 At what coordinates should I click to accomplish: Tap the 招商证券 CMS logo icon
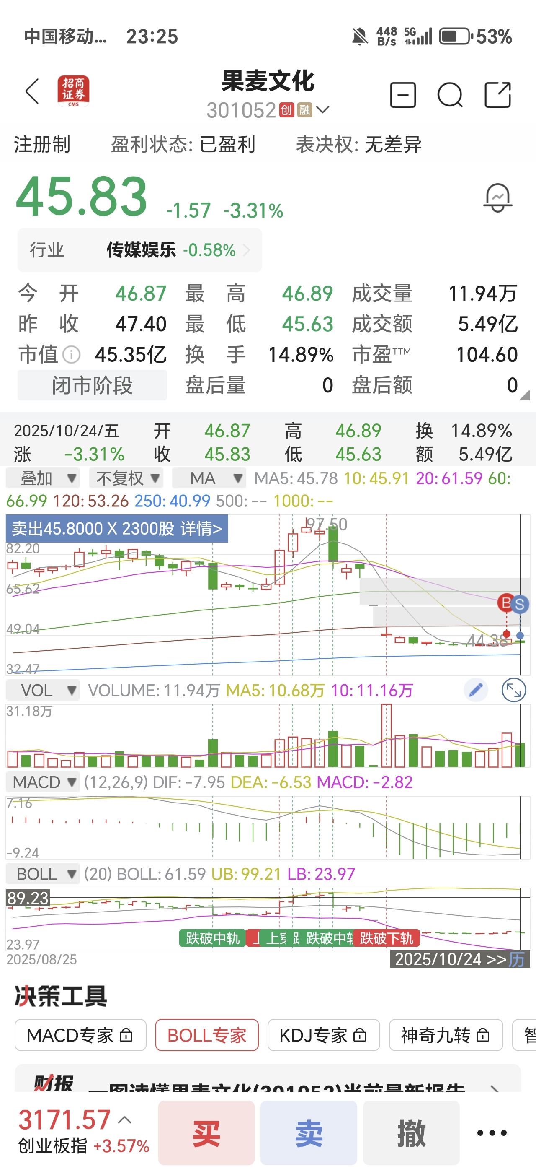click(73, 91)
